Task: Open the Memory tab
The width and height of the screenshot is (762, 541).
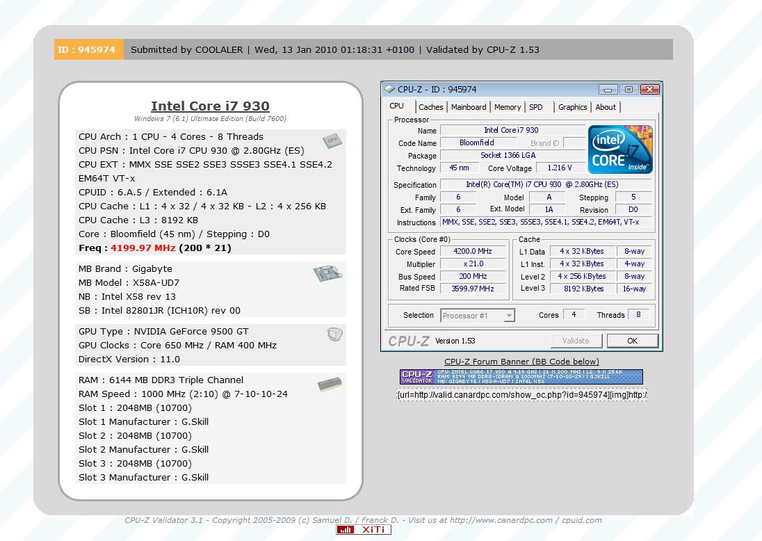Action: (x=508, y=107)
